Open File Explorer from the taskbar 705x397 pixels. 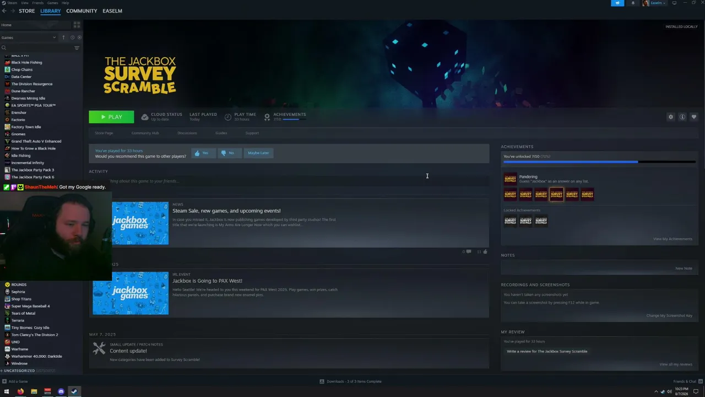(34, 391)
